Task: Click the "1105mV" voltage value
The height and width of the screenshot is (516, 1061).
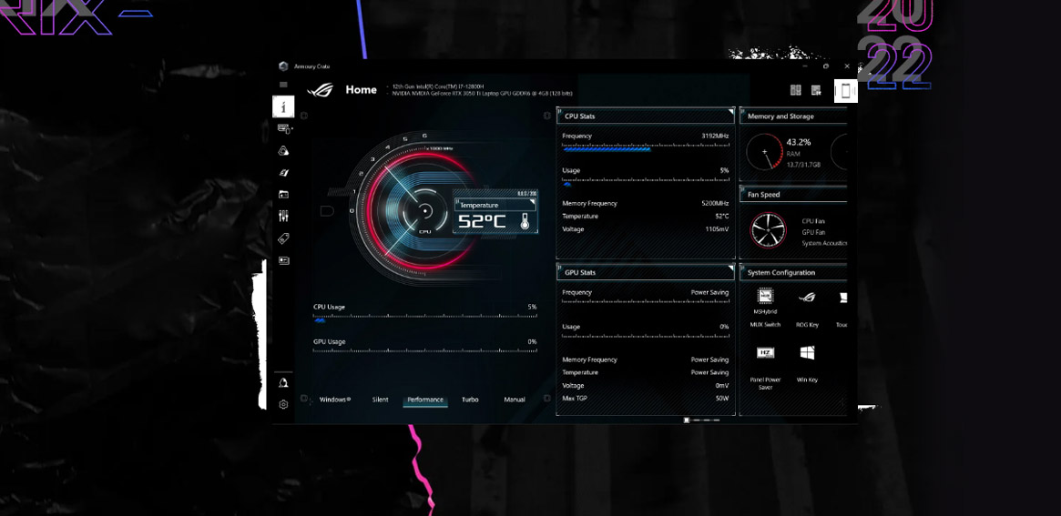Action: (x=718, y=229)
